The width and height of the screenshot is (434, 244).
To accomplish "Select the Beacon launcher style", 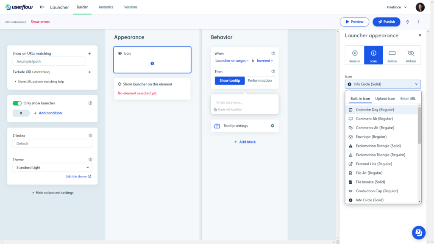I will (354, 55).
